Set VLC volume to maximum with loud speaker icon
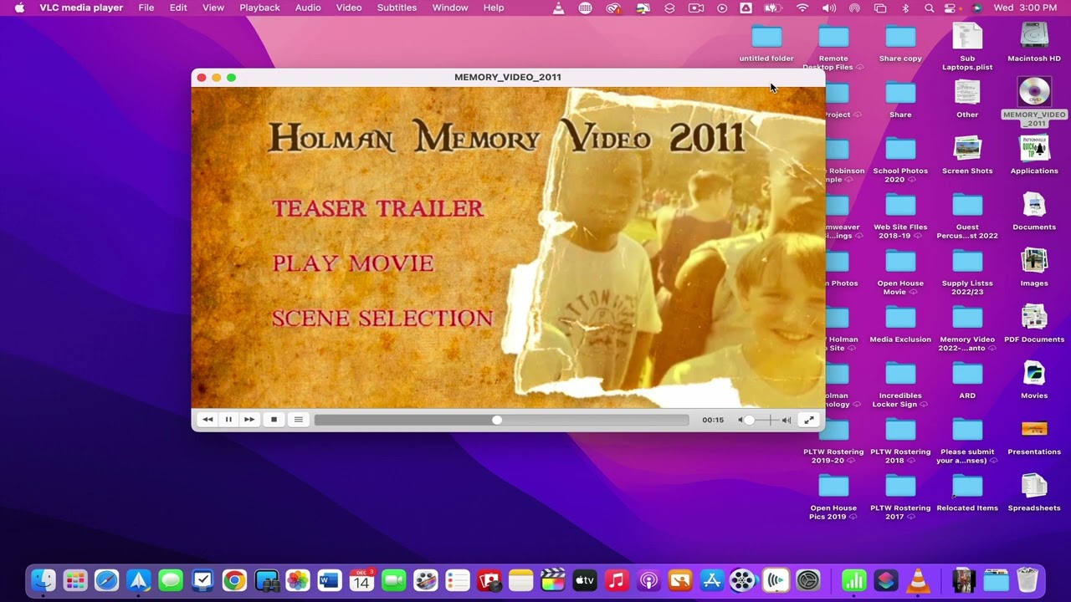This screenshot has height=602, width=1071. [x=787, y=420]
